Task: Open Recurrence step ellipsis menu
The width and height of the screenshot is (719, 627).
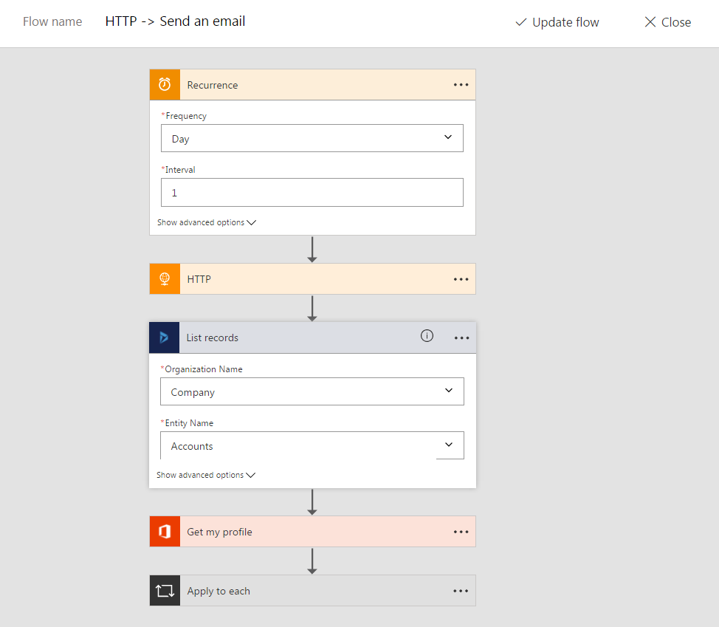Action: point(461,85)
